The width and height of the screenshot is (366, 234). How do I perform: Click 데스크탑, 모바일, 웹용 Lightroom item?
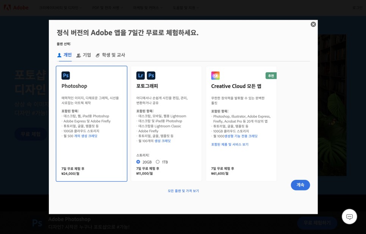(x=162, y=116)
